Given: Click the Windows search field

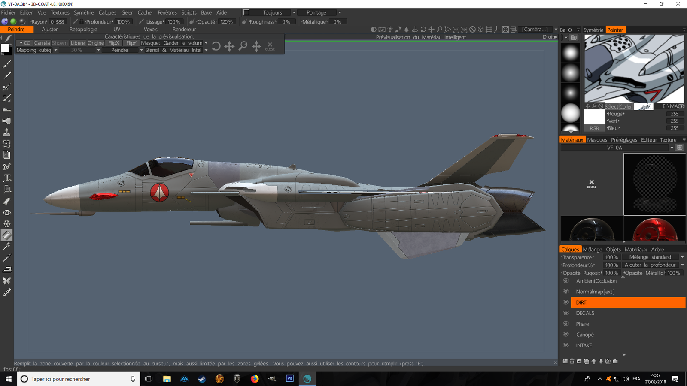Looking at the screenshot, I should pos(79,379).
